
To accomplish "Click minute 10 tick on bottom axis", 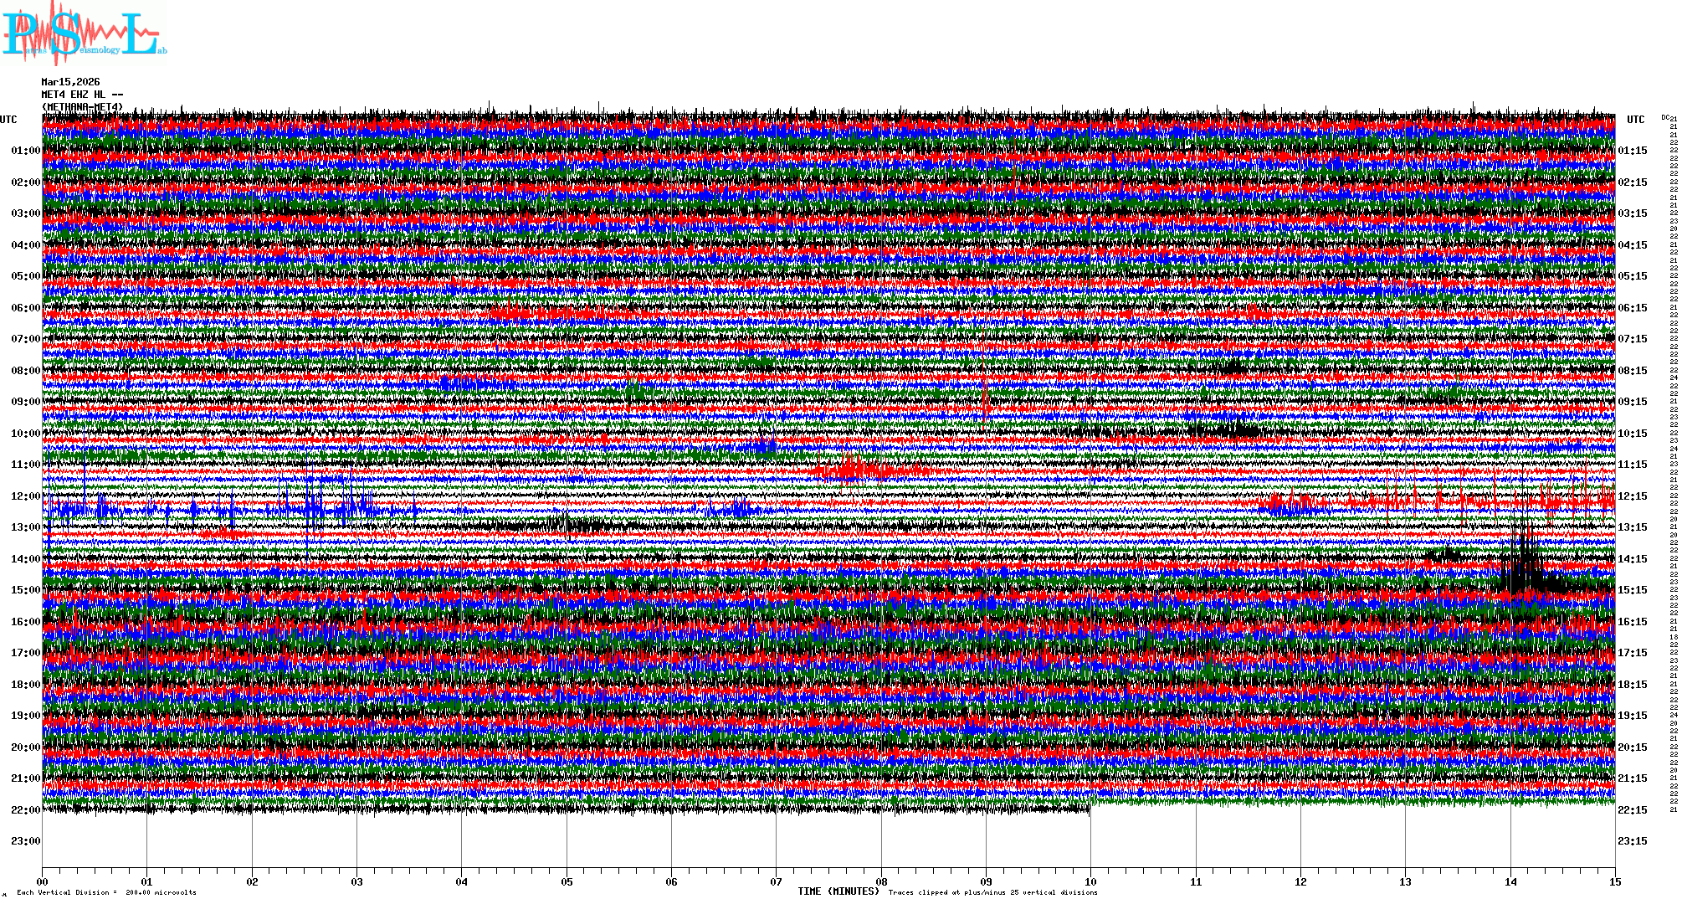I will coord(1090,881).
